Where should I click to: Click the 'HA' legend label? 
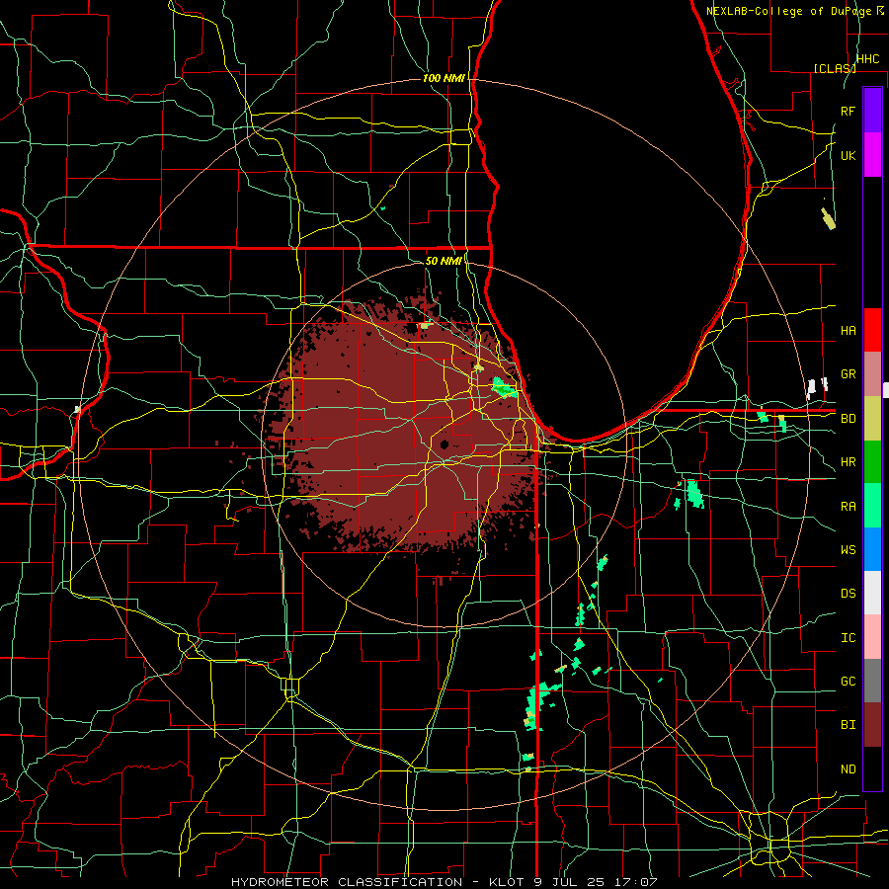849,331
